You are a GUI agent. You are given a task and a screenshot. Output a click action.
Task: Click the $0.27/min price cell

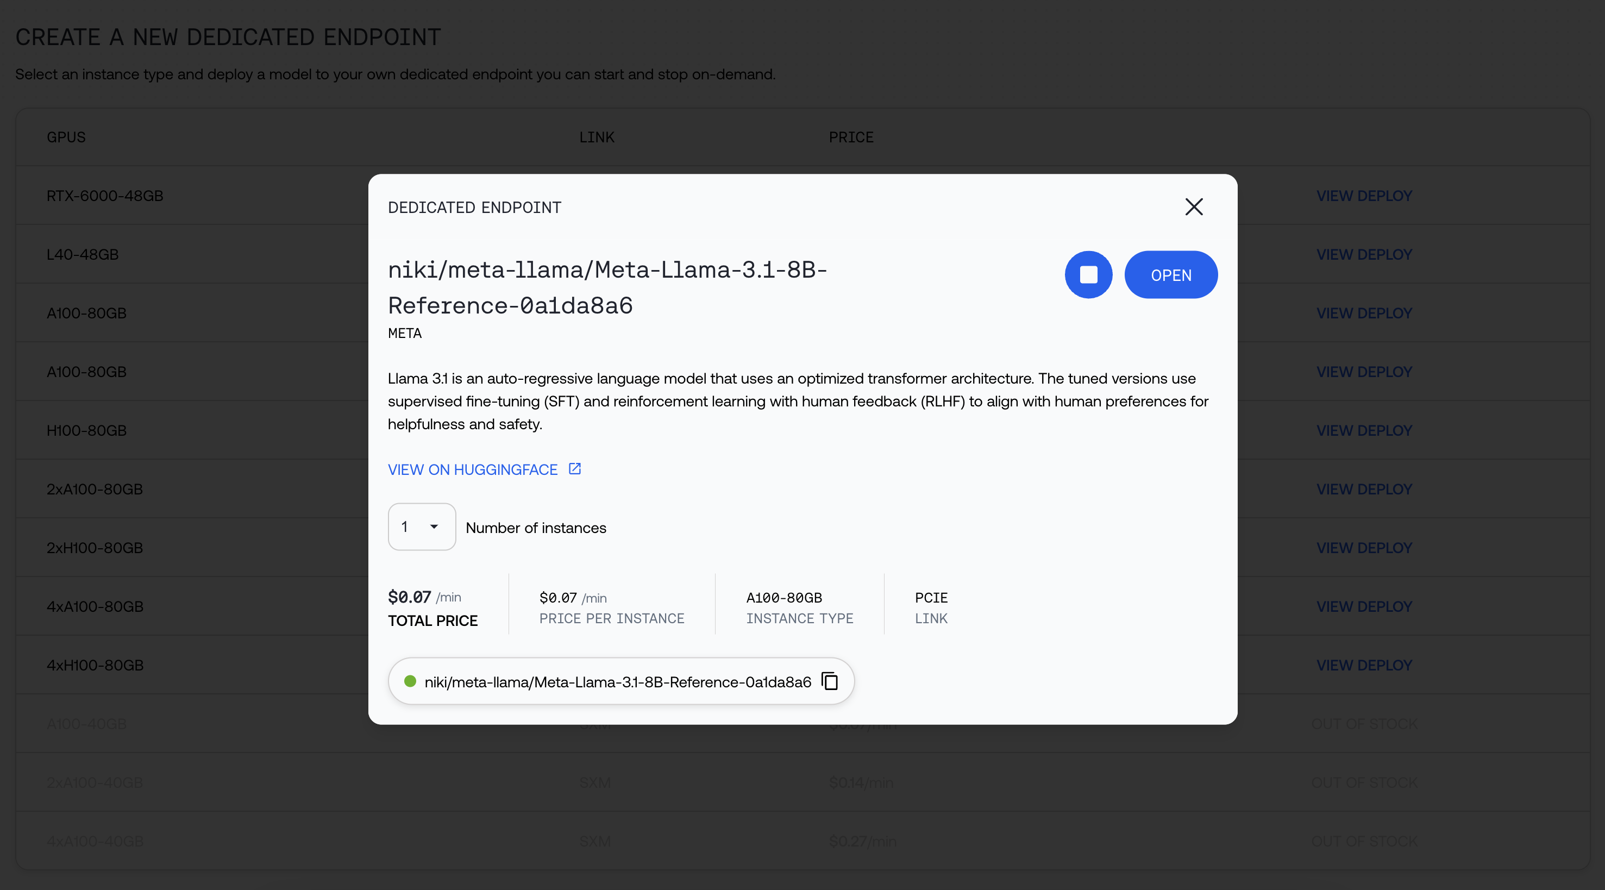(862, 842)
